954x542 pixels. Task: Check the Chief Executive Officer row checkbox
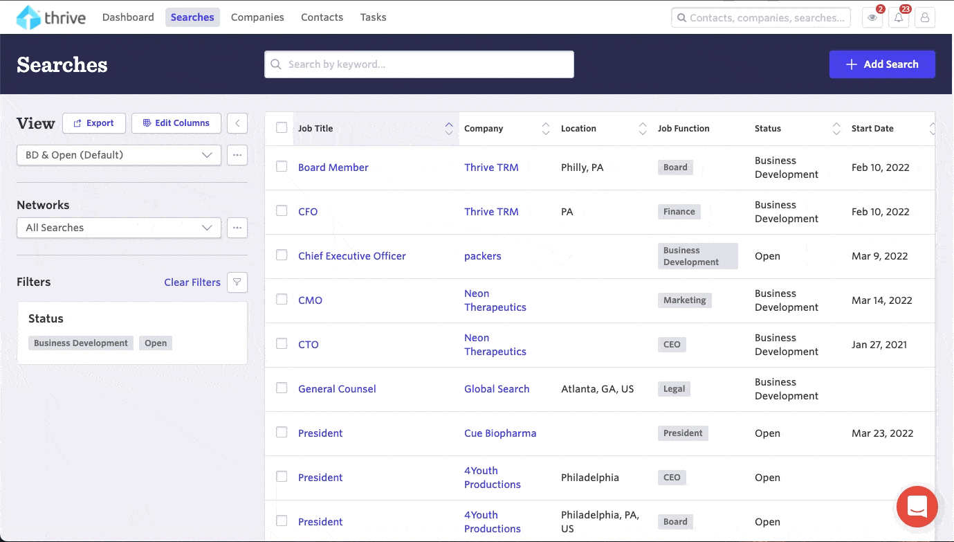click(x=282, y=255)
